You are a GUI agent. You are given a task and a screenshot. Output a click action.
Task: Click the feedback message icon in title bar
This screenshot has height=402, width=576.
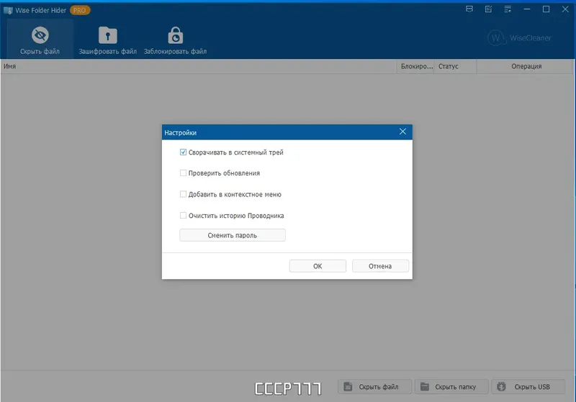[469, 9]
